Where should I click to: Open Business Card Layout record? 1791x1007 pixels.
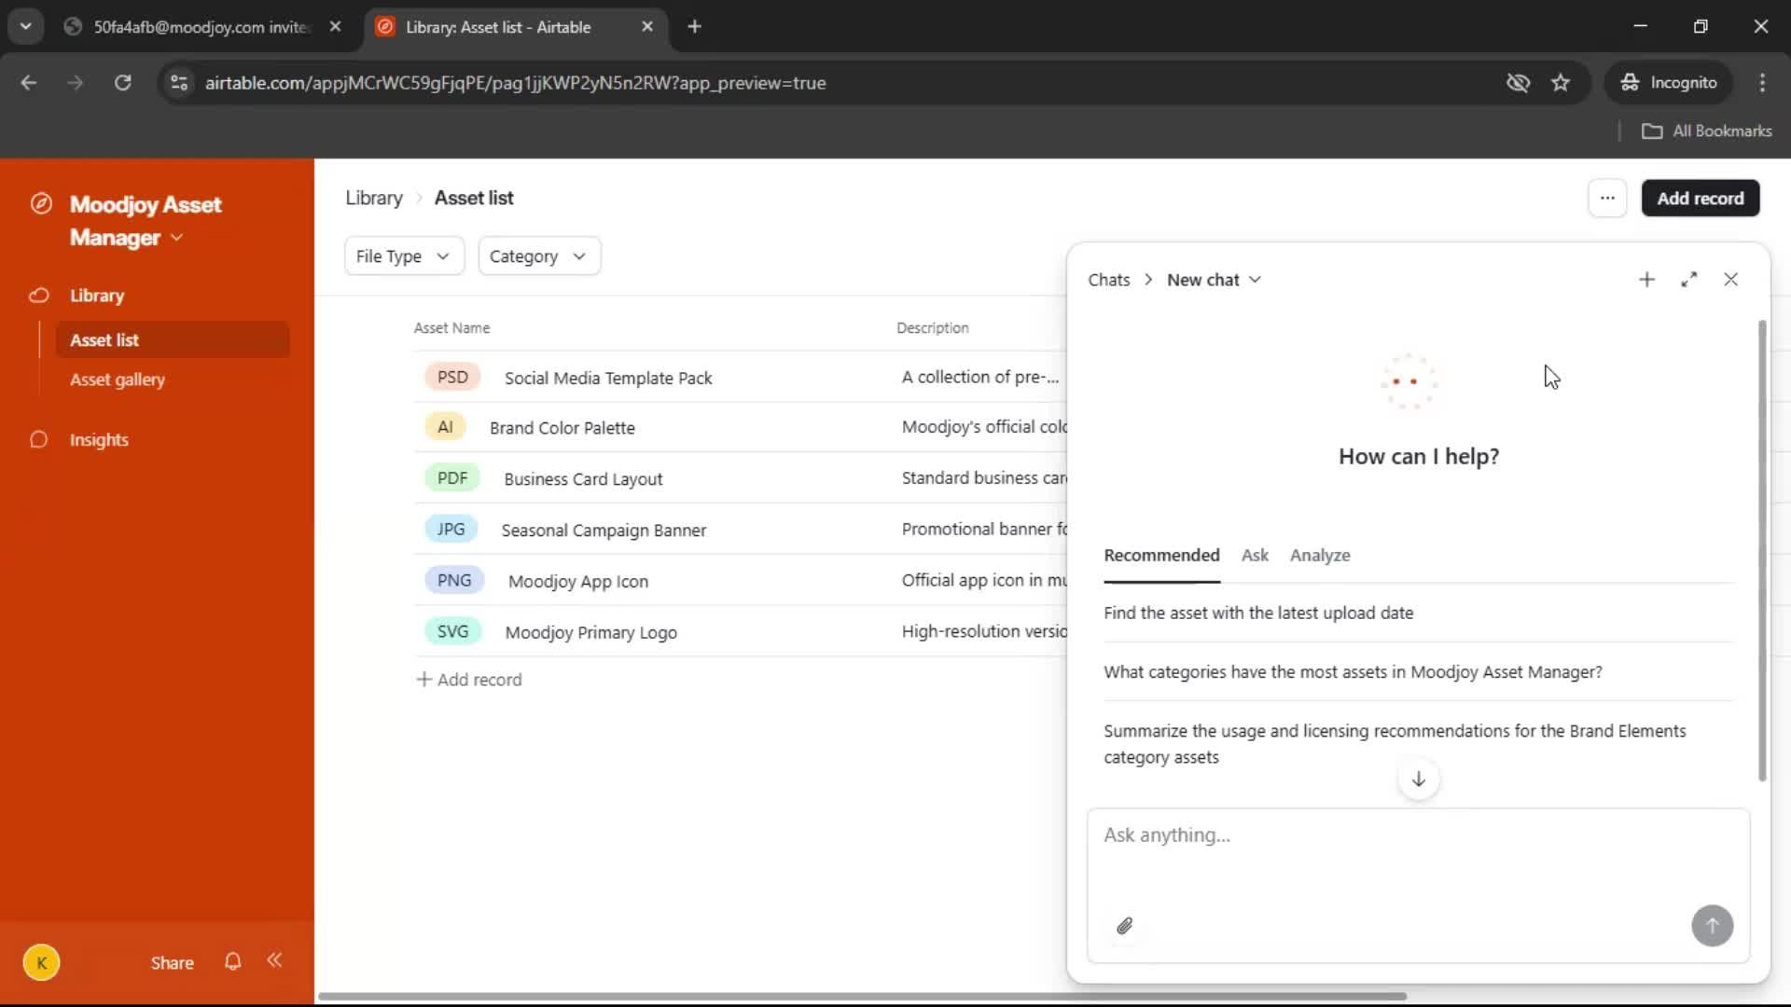583,479
